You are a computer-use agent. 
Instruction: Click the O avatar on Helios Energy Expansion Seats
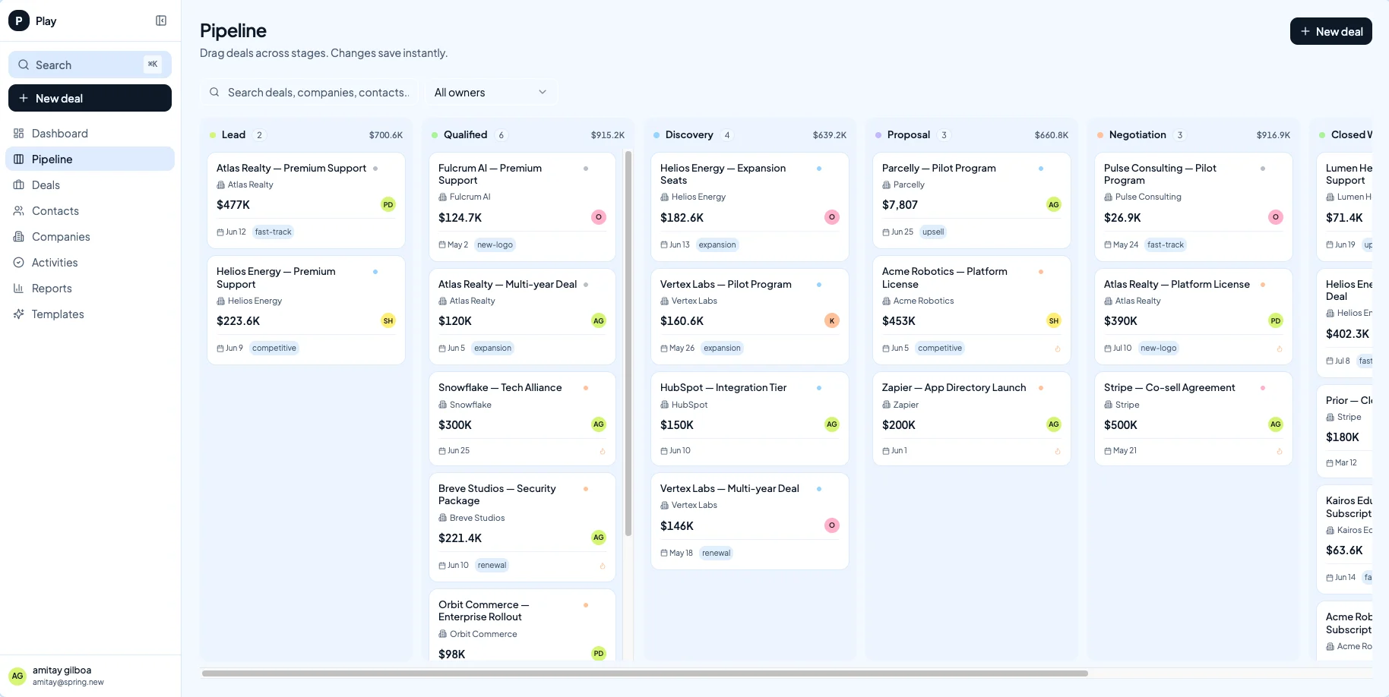832,217
